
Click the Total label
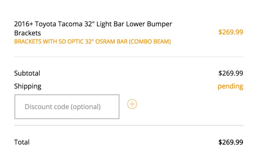coord(22,142)
